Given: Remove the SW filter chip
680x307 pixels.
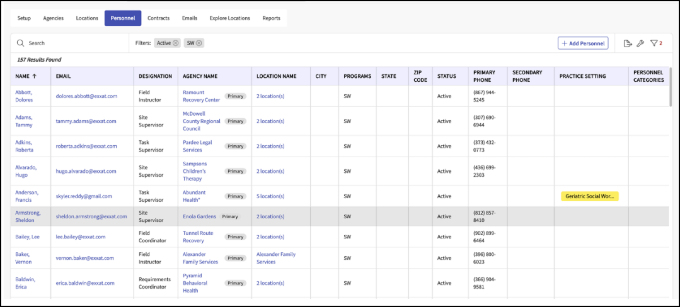Looking at the screenshot, I should pyautogui.click(x=199, y=43).
